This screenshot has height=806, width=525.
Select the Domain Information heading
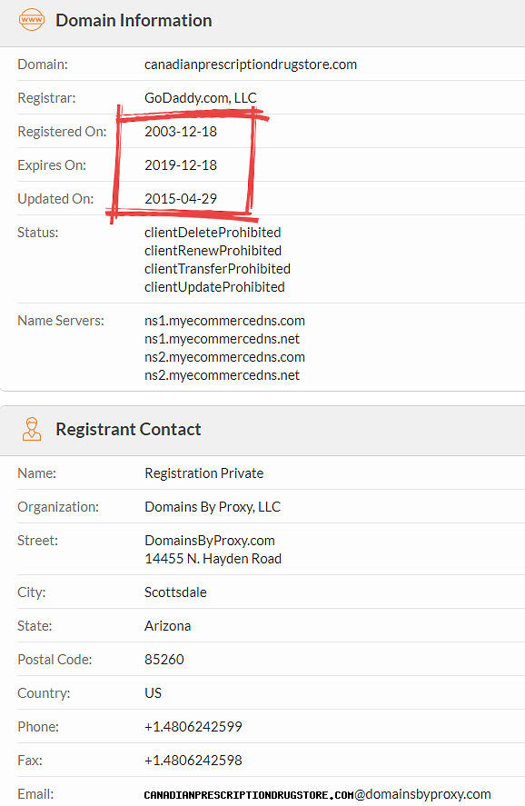134,21
